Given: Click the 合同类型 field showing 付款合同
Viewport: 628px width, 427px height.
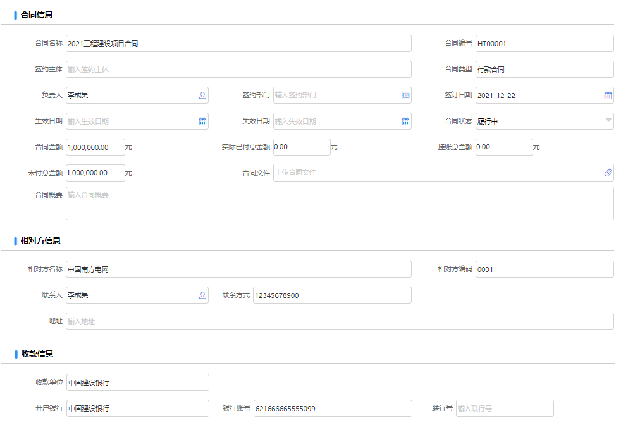Looking at the screenshot, I should click(x=545, y=70).
